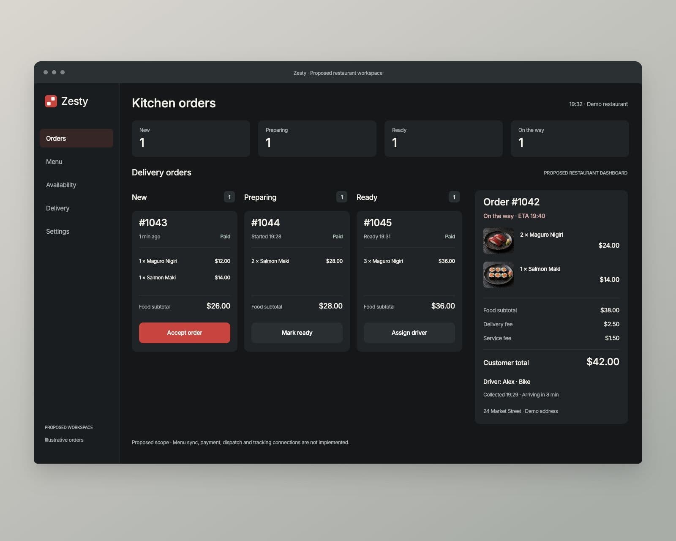The image size is (676, 541).
Task: Open the Orders sidebar item
Action: point(76,138)
